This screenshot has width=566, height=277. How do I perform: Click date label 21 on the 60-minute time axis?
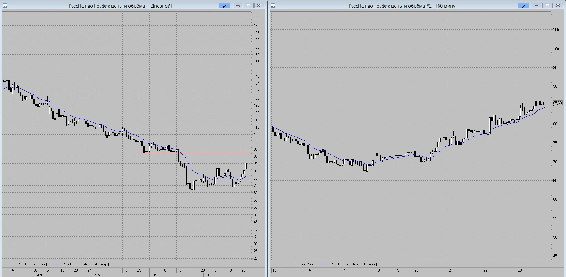(x=450, y=270)
